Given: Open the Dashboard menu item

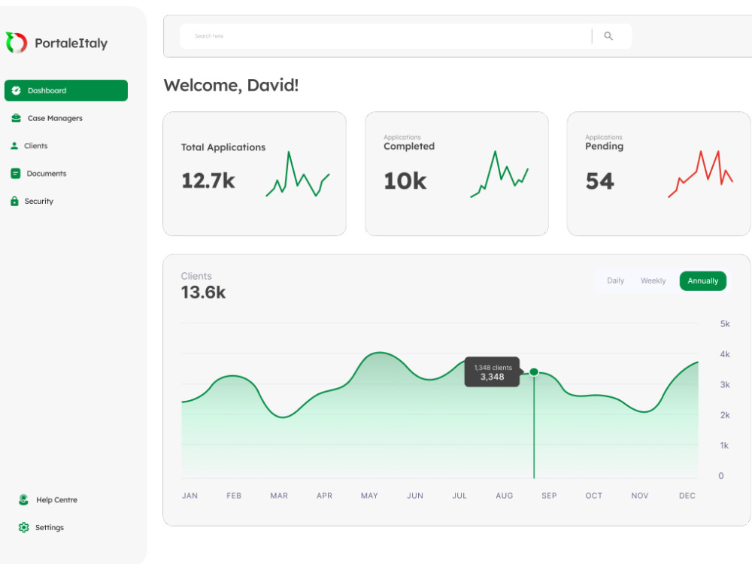Looking at the screenshot, I should pyautogui.click(x=66, y=90).
